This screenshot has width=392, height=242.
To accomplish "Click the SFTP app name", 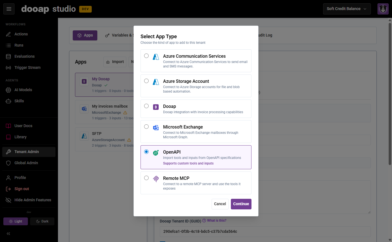I will 97,134.
